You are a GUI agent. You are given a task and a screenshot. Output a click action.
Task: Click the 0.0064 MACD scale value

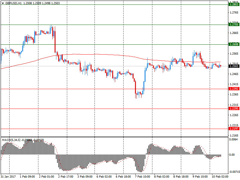click(233, 139)
